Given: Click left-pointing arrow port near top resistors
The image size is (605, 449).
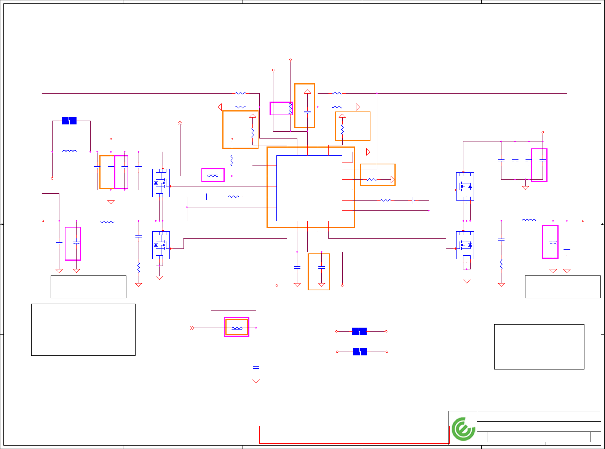Looking at the screenshot, I should pos(219,107).
